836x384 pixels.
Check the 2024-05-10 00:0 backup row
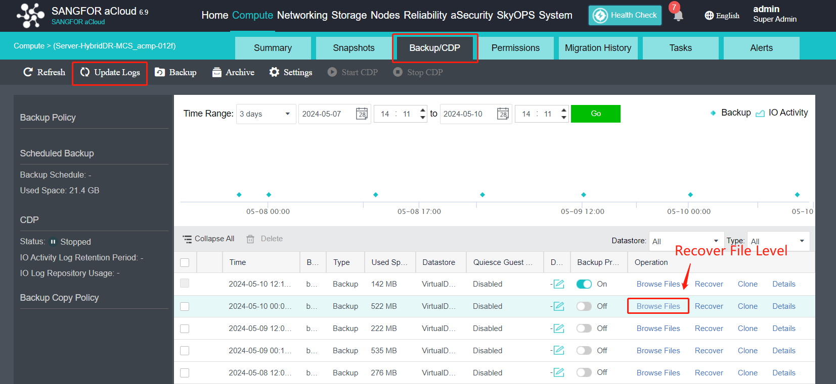coord(185,306)
